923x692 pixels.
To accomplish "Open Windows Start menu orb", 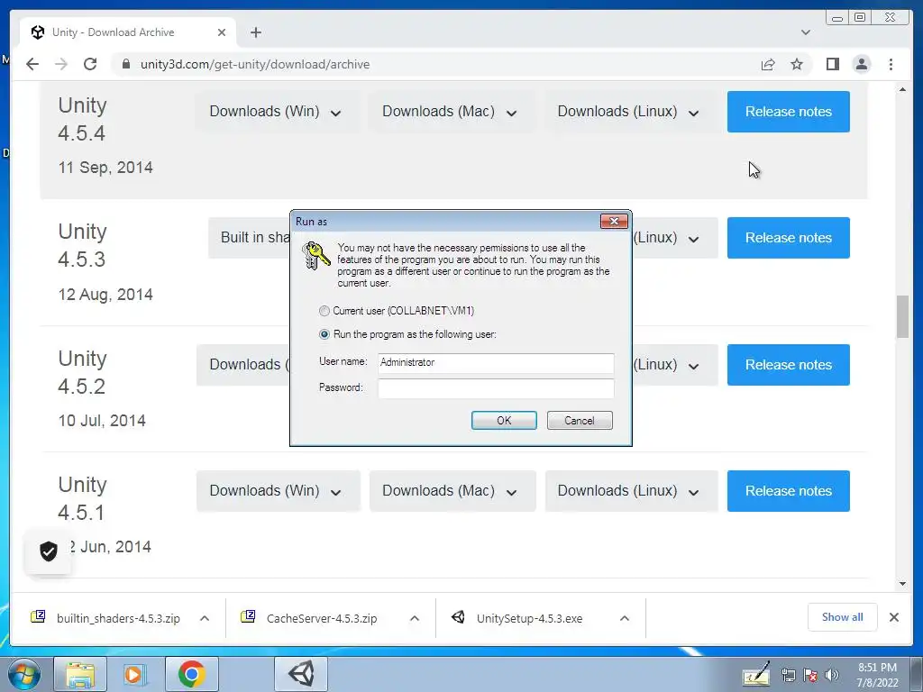I will click(x=23, y=674).
